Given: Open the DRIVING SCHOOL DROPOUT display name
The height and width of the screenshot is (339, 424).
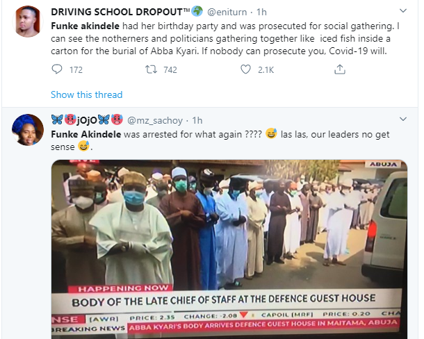Looking at the screenshot, I should coord(109,12).
